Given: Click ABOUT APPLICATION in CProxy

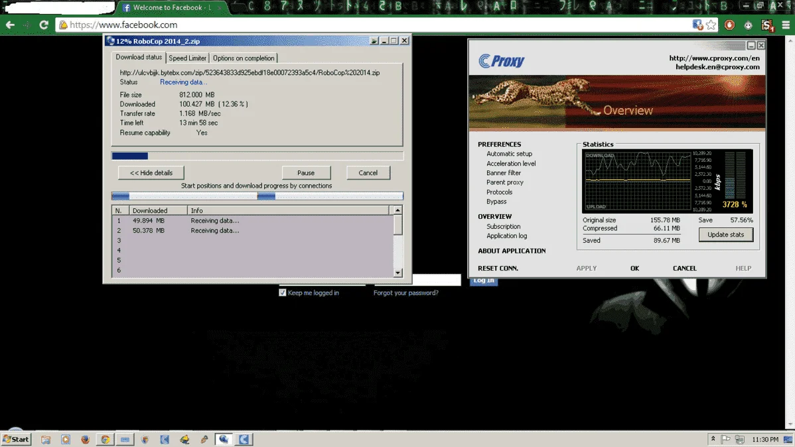Looking at the screenshot, I should [512, 251].
